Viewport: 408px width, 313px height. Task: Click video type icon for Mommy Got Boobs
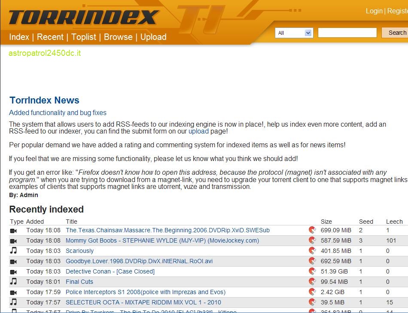(13, 241)
